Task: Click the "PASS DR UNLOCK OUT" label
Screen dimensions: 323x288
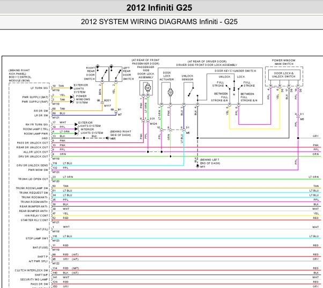Action: pyautogui.click(x=32, y=143)
